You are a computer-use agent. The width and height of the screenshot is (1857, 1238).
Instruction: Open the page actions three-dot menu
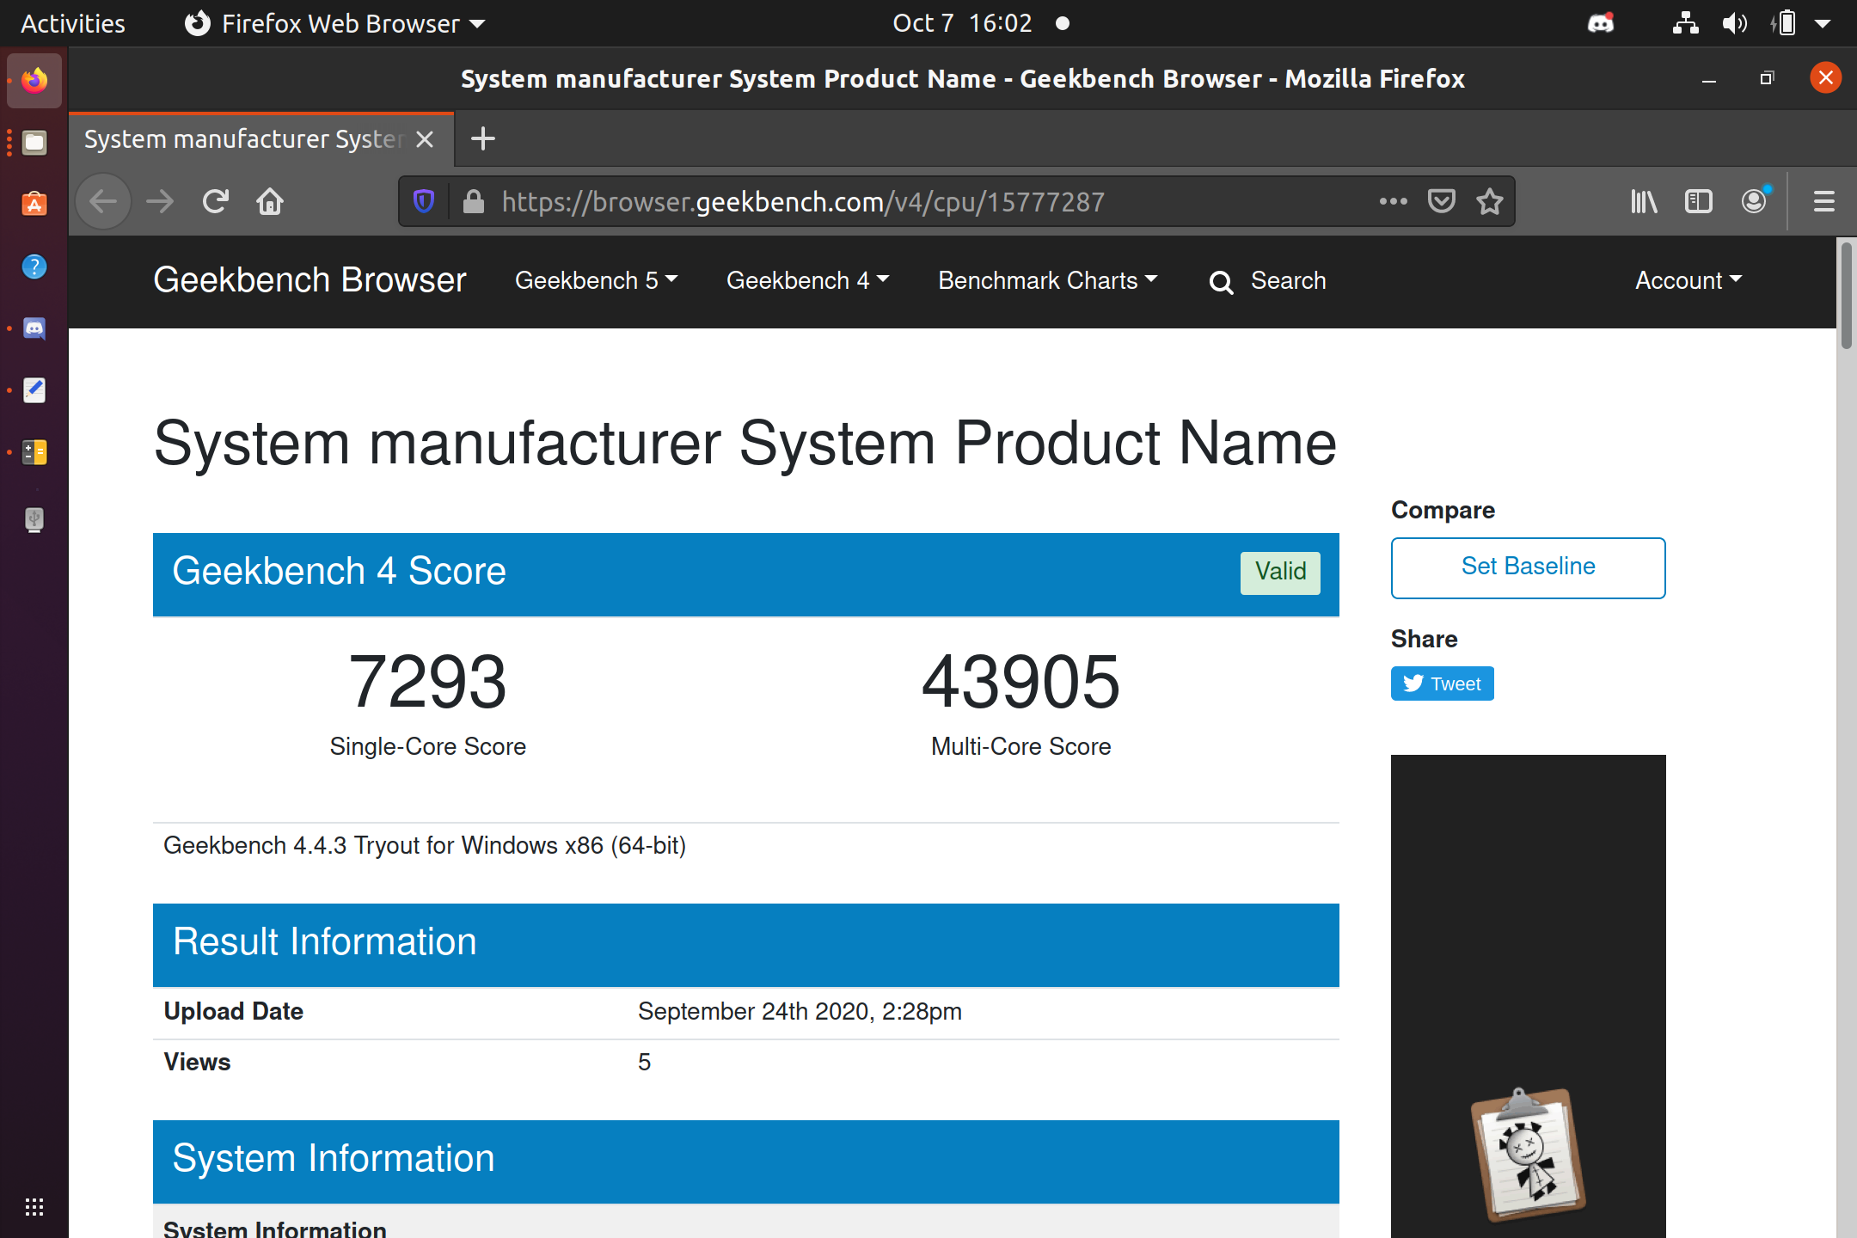(1393, 202)
